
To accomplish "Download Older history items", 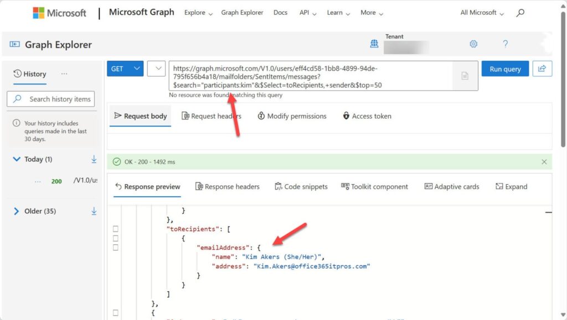I will [94, 211].
